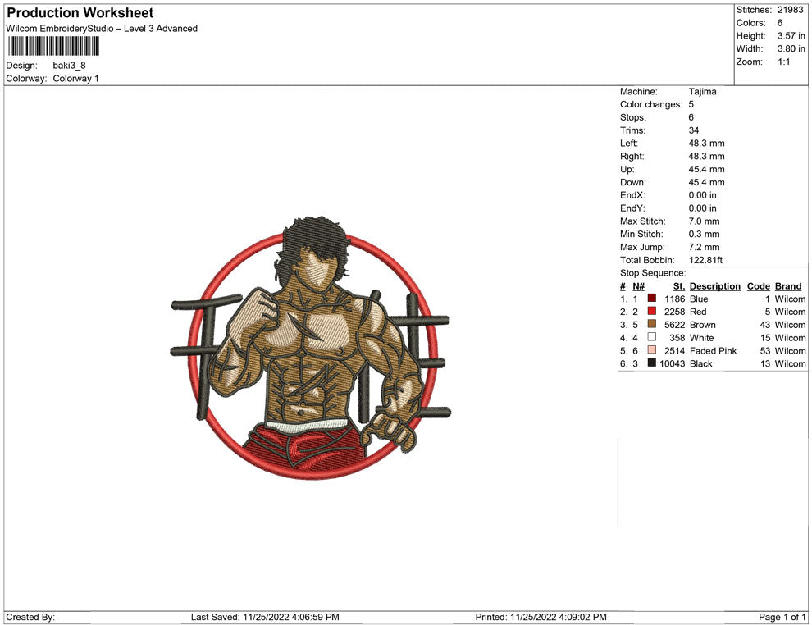Click the Faded Pink thread color swatch
The image size is (812, 625).
click(x=652, y=350)
